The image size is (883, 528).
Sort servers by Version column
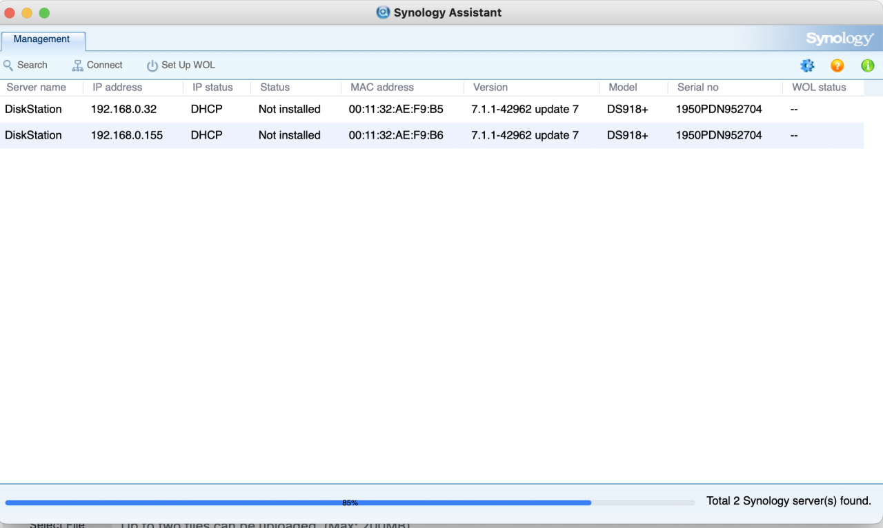(x=490, y=88)
